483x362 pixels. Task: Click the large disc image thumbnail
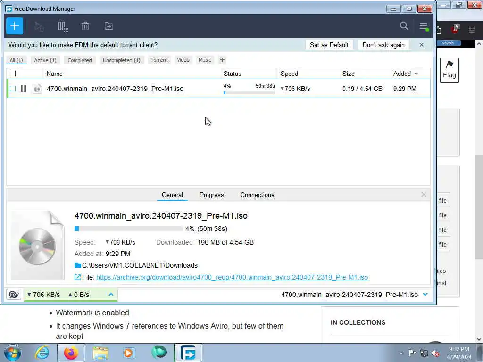point(38,246)
